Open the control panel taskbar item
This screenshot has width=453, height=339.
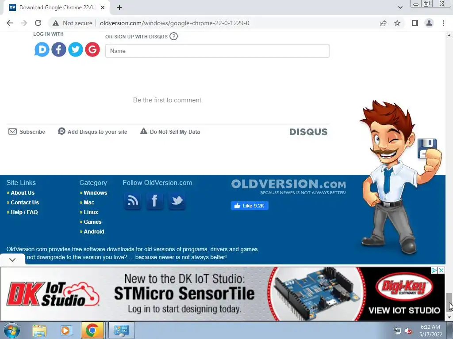(121, 330)
